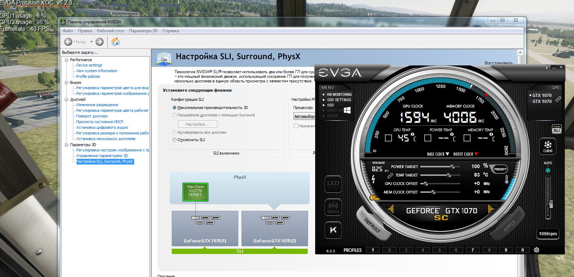Select the Surround display-span radio option
Viewport: 574px width, 277px height.
174,115
